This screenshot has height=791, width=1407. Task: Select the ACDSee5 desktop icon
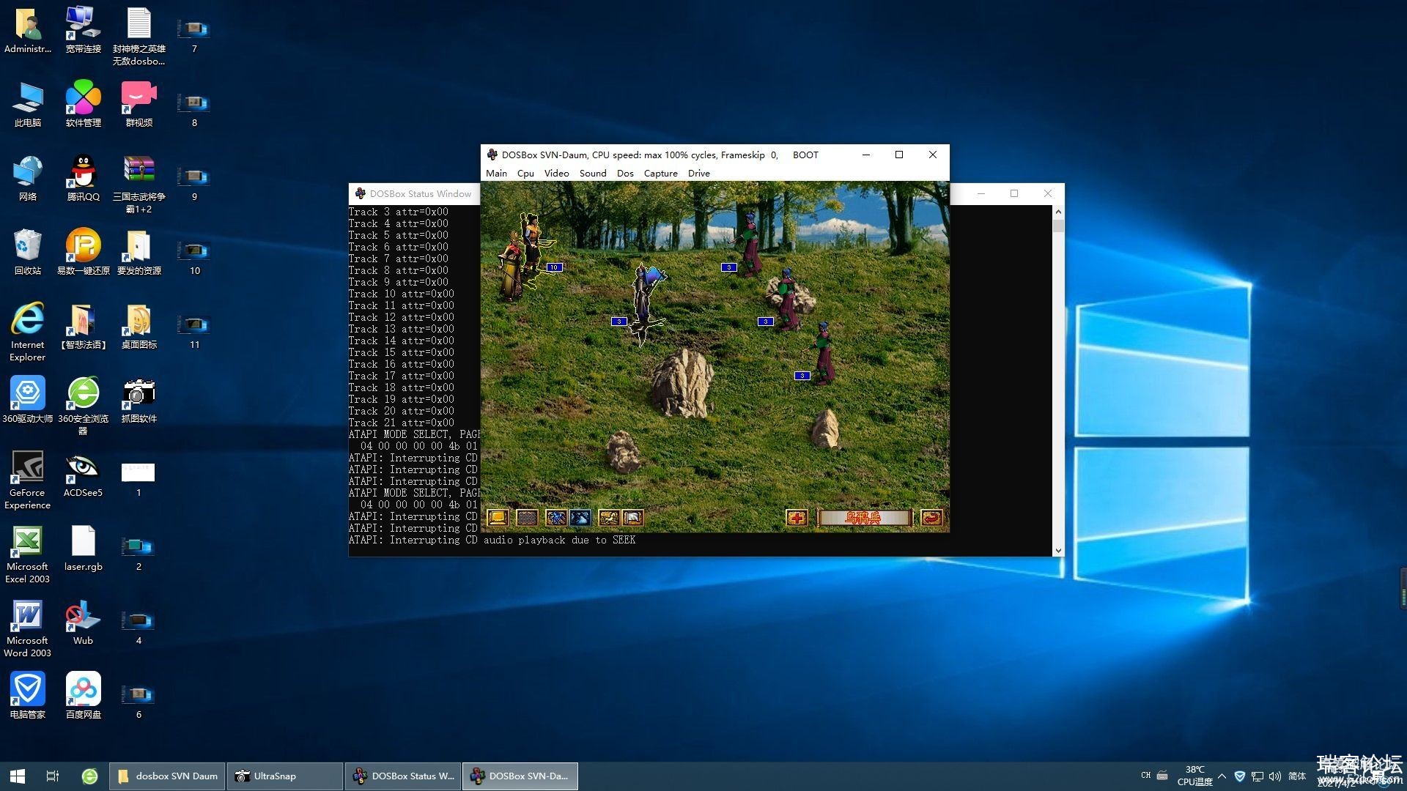click(x=84, y=475)
